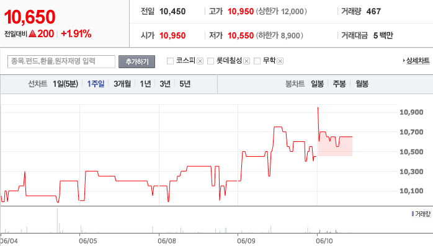Switch to 주봉 candlestick chart
Image resolution: width=433 pixels, height=246 pixels.
tap(339, 84)
